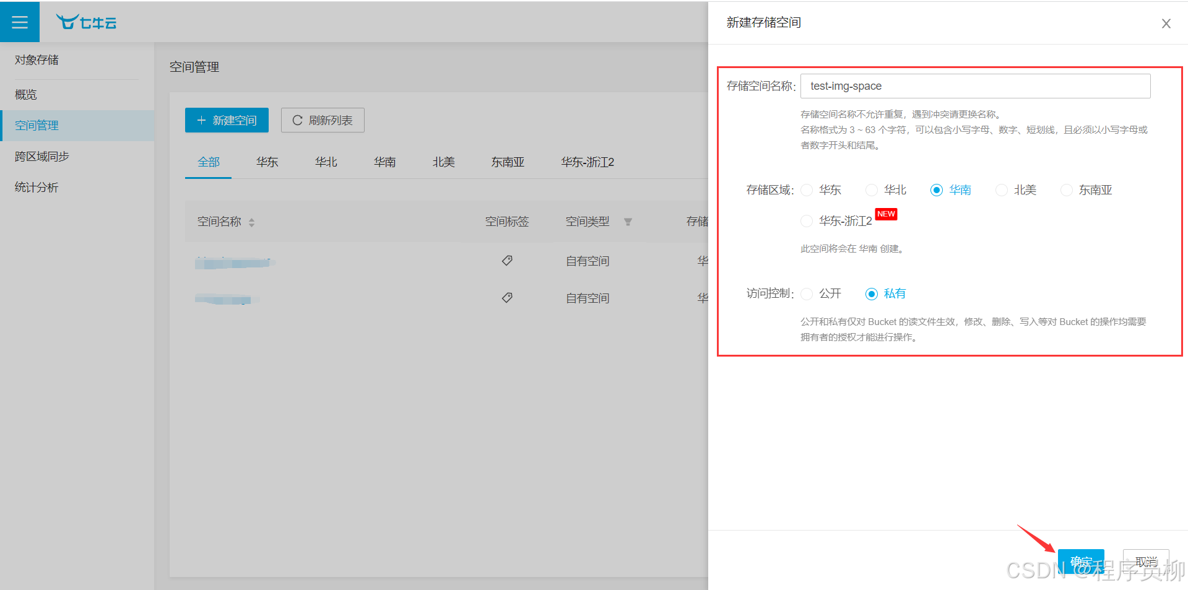Open 空间管理 in the sidebar
Image resolution: width=1188 pixels, height=590 pixels.
(x=77, y=126)
